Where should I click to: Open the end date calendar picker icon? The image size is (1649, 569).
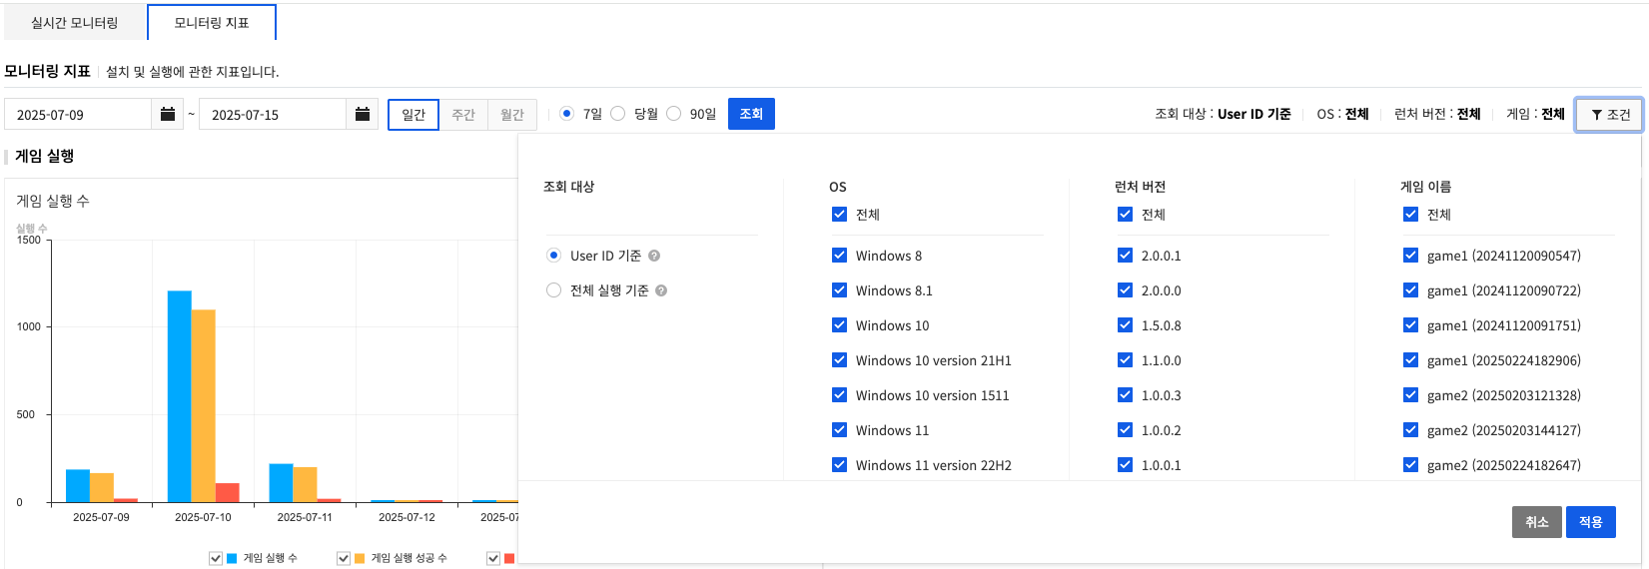(x=362, y=115)
